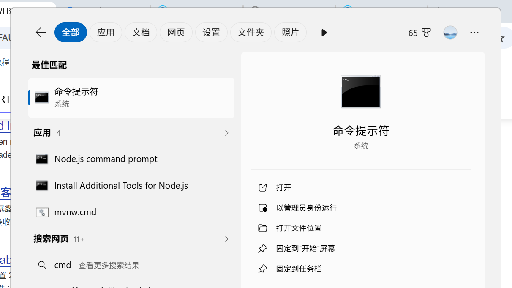
Task: Click the folder icon for 打开文件位置
Action: click(263, 228)
